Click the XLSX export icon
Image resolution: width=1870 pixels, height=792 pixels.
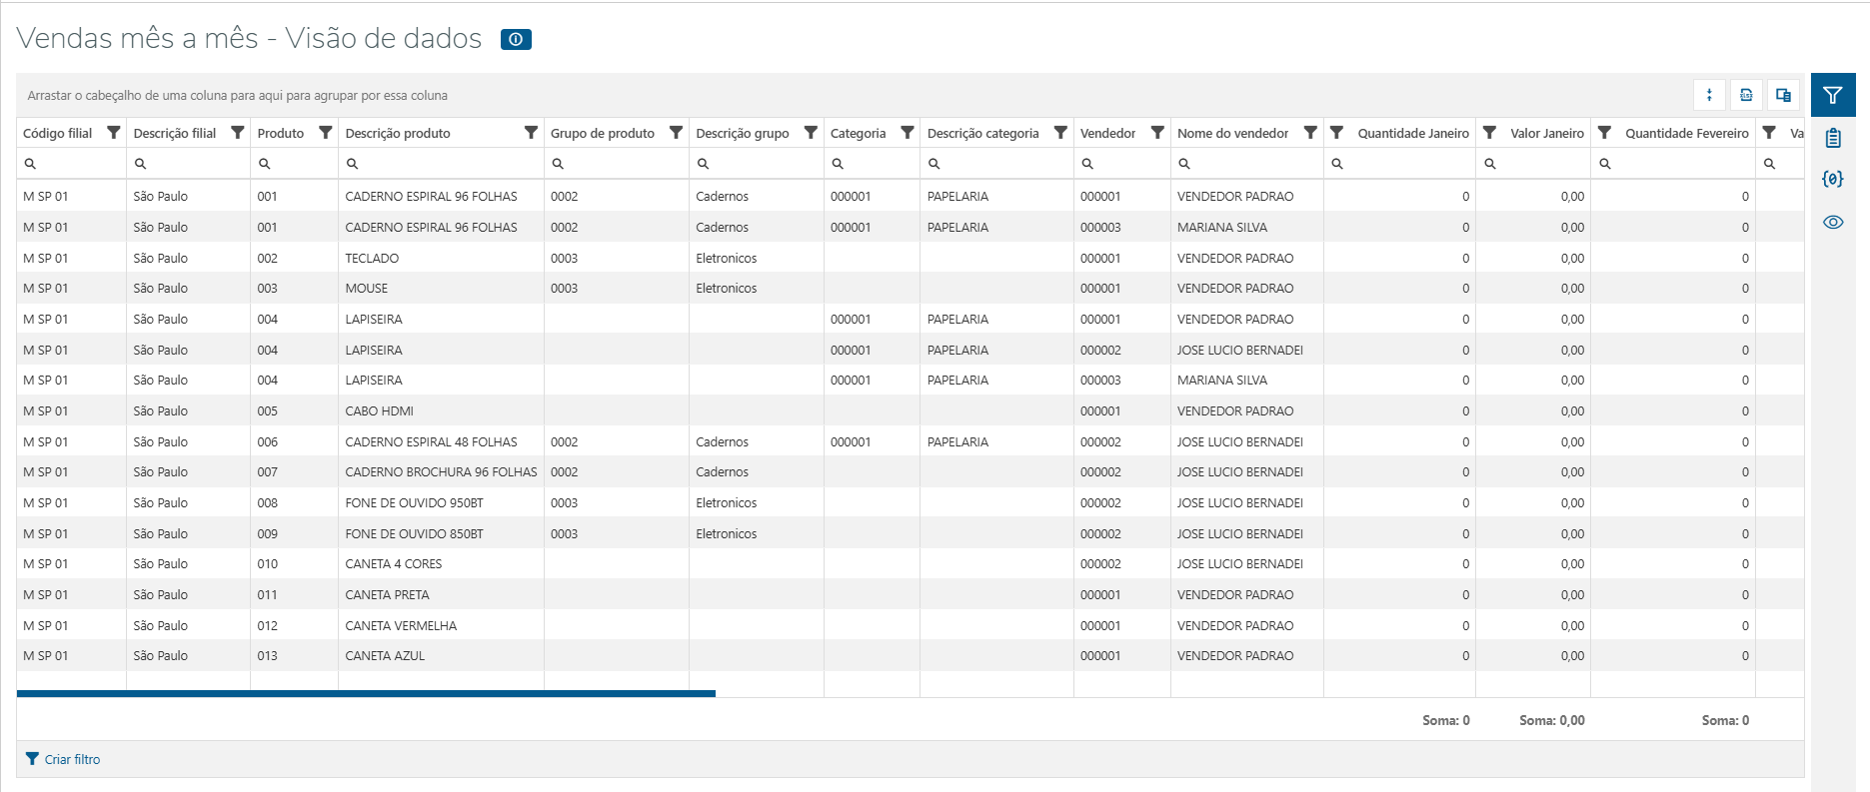(x=1746, y=95)
